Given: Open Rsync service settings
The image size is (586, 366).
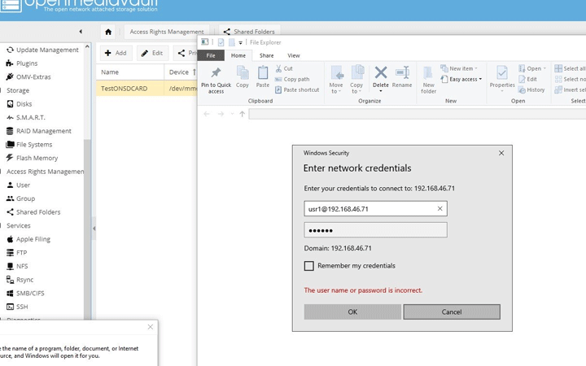Looking at the screenshot, I should tap(20, 280).
